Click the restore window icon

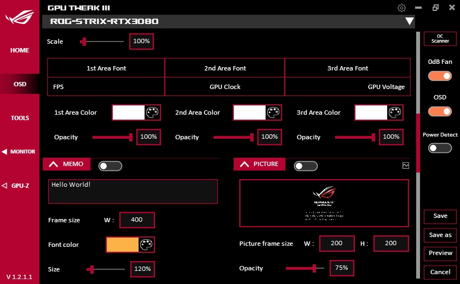(435, 8)
